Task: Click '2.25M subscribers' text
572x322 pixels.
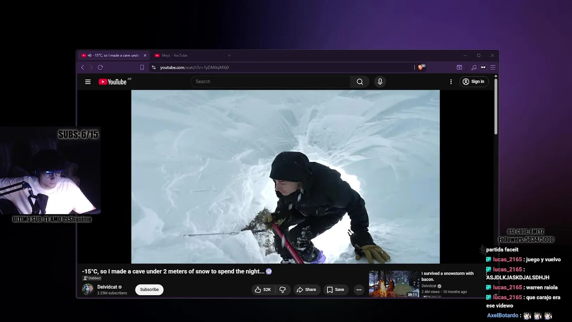Action: pos(112,293)
